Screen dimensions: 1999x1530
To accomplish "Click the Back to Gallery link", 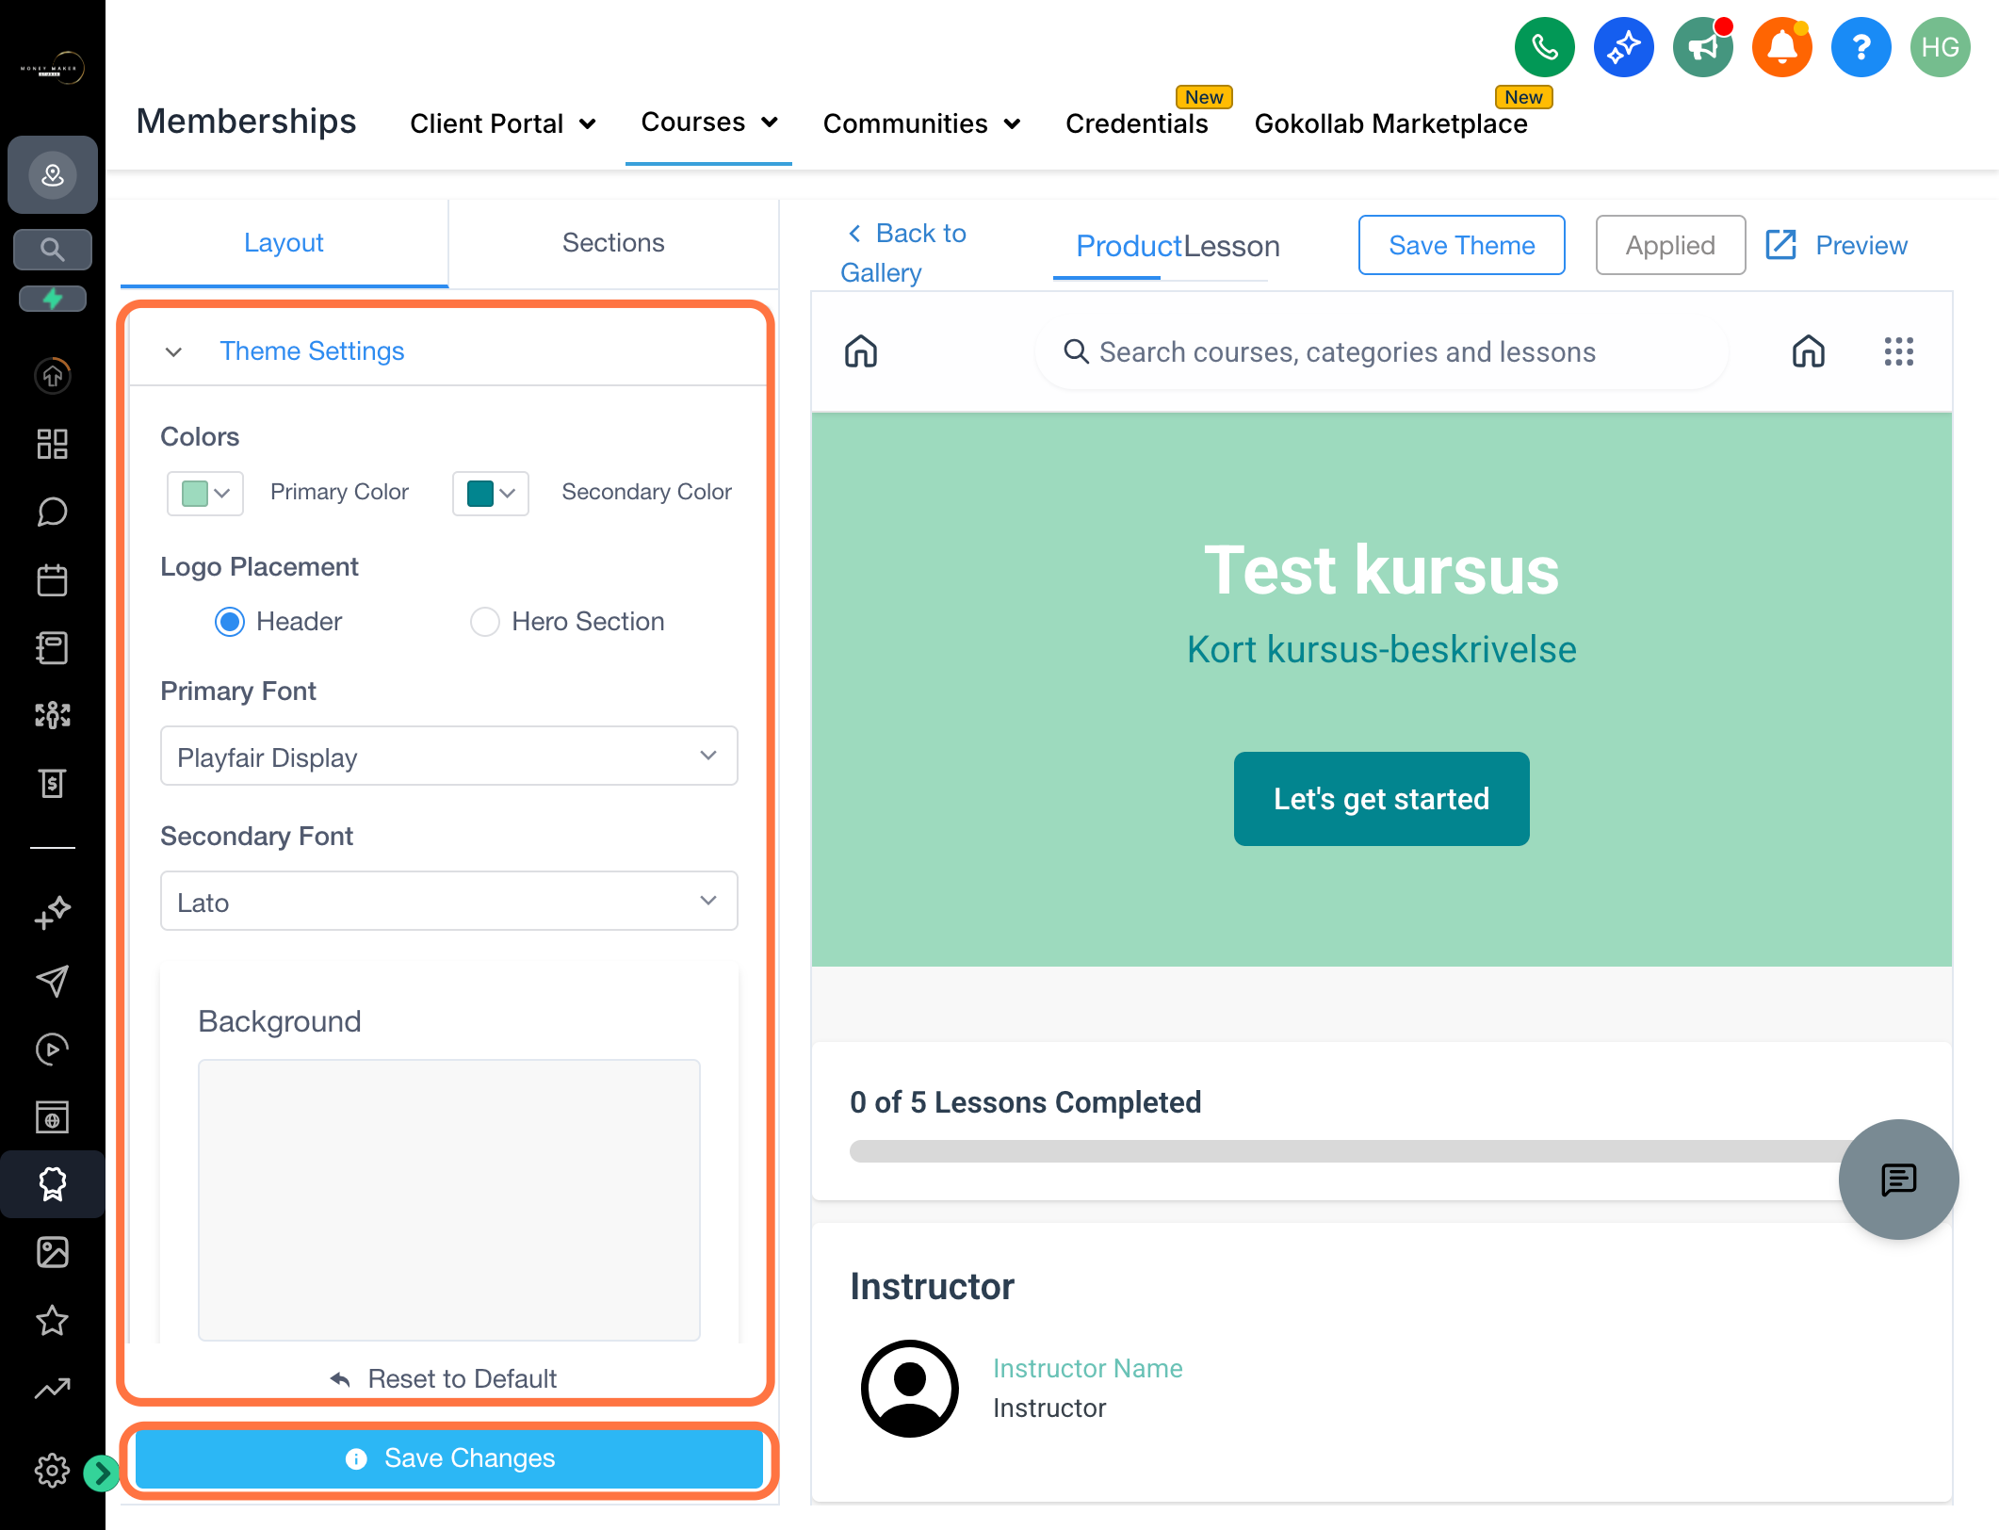I will coord(904,252).
